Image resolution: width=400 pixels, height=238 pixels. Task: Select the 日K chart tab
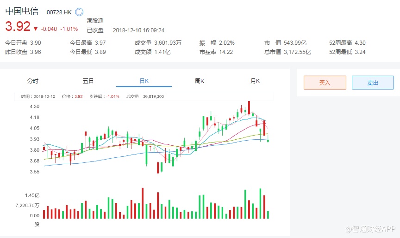[144, 81]
